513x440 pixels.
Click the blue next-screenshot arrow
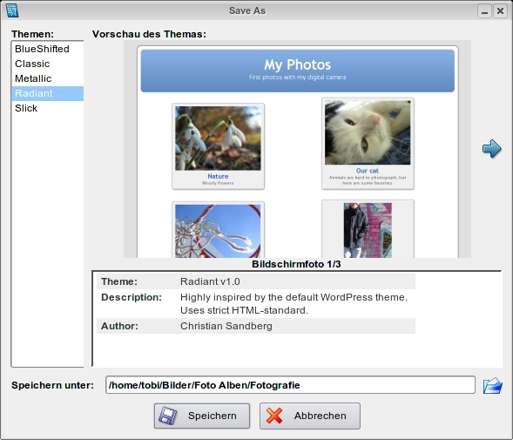coord(492,149)
